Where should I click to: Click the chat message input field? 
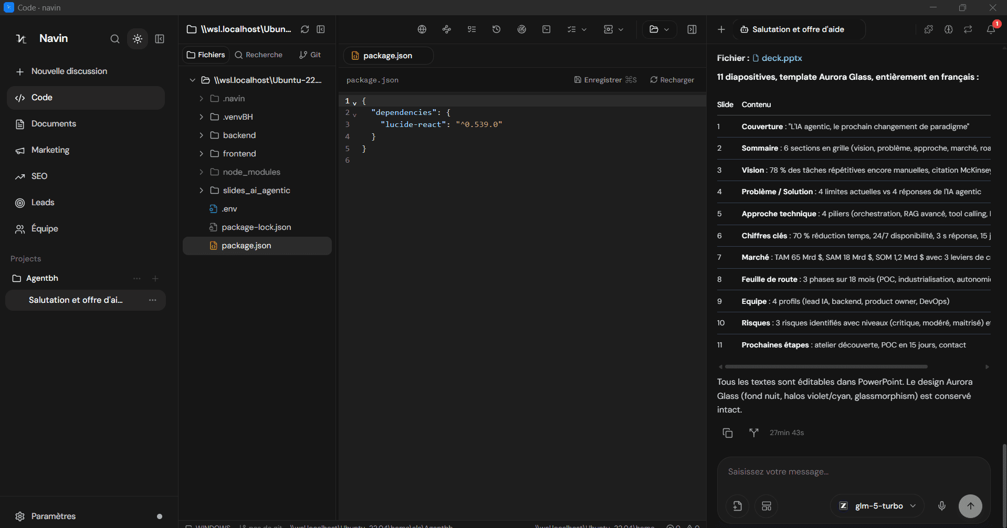[x=854, y=472]
